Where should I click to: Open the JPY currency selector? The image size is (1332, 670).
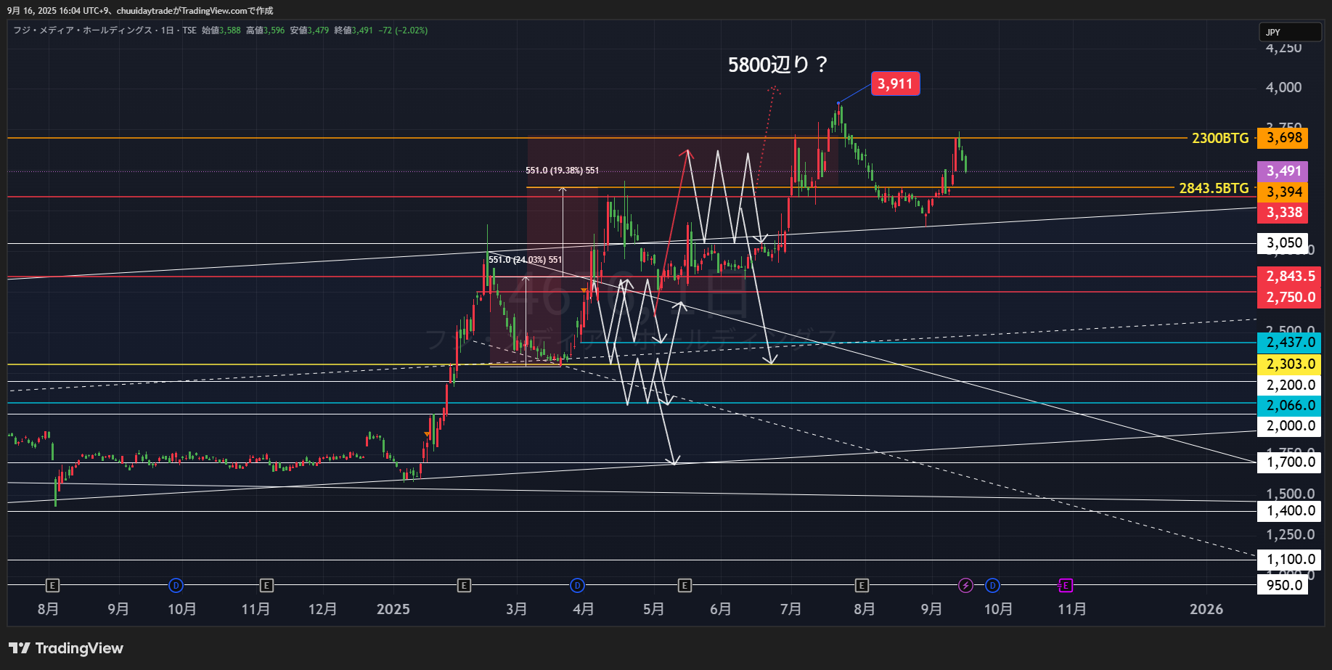click(x=1289, y=32)
